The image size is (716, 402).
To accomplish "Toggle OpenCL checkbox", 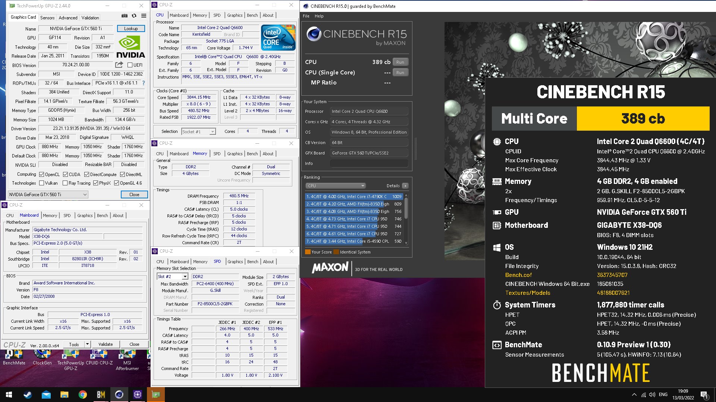I will pyautogui.click(x=42, y=175).
